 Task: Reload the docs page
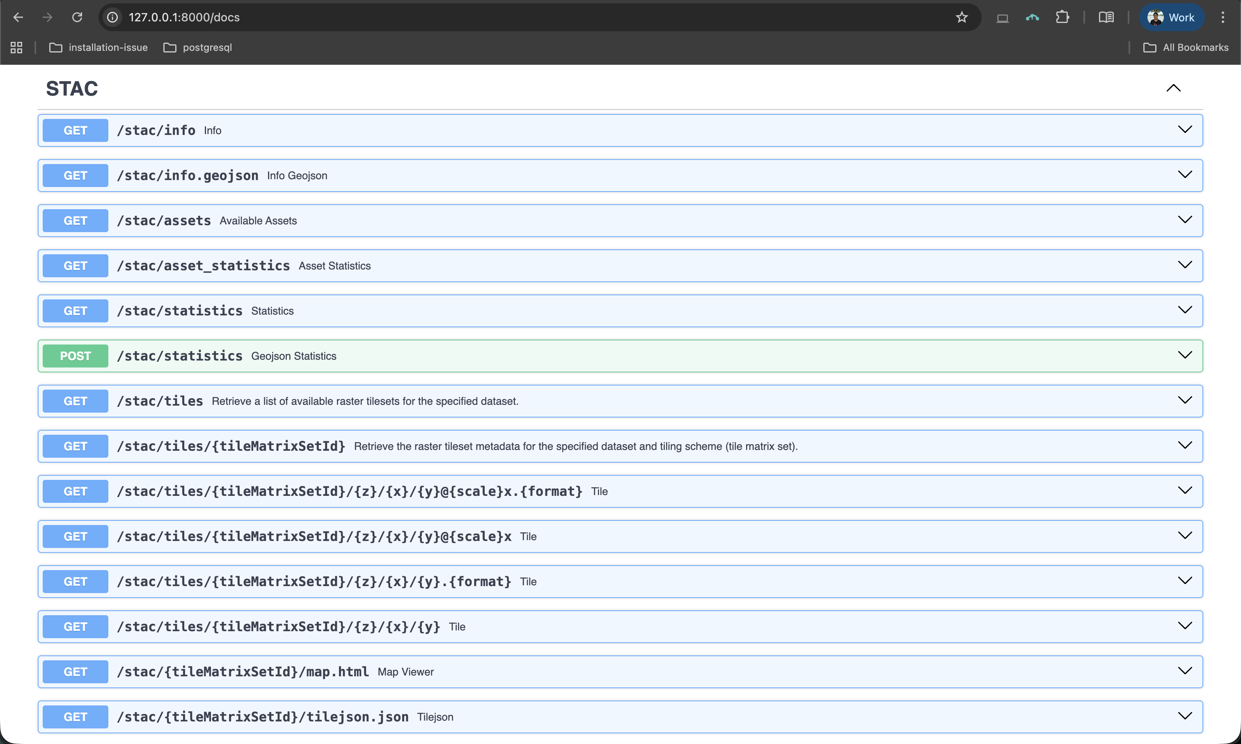[x=77, y=18]
